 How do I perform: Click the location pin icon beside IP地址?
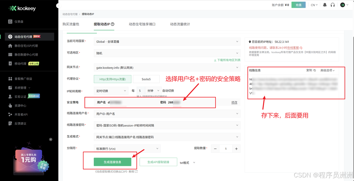pos(250,42)
